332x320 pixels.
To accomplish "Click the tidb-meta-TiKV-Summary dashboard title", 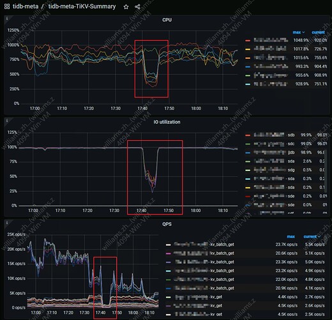I will (82, 6).
